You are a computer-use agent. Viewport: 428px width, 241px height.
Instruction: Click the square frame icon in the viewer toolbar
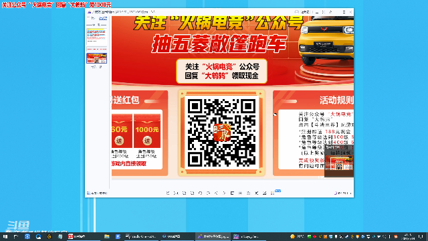pyautogui.click(x=232, y=193)
